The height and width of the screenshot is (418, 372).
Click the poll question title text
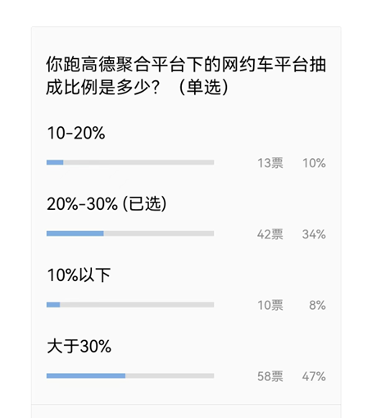pyautogui.click(x=186, y=75)
